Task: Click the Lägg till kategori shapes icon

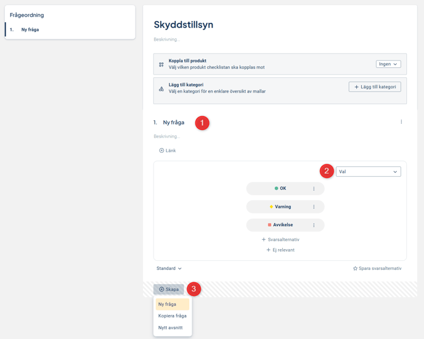Action: [x=161, y=88]
